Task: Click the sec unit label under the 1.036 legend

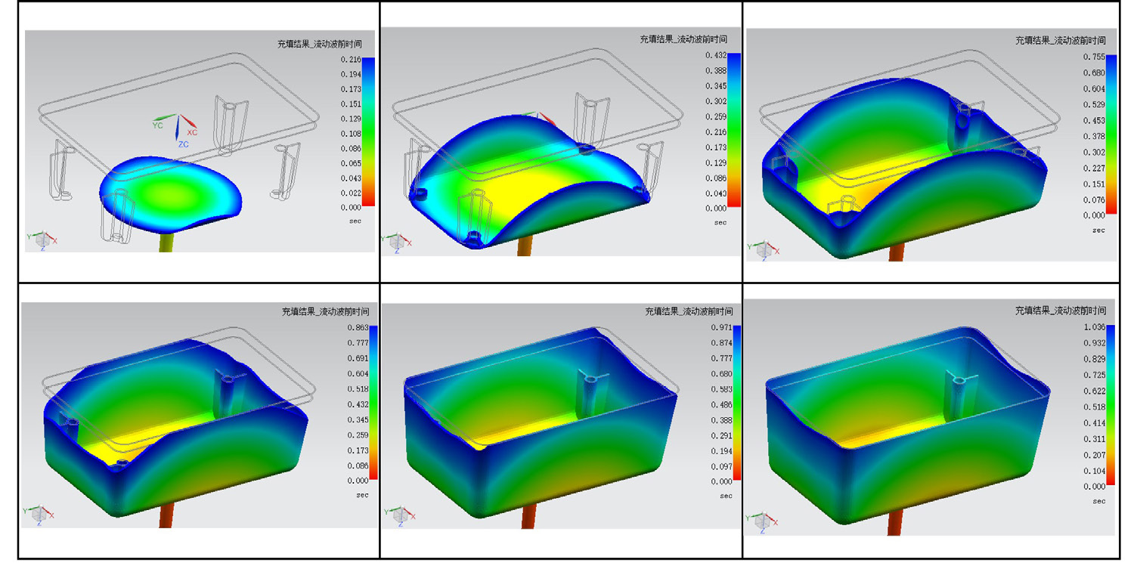Action: tap(1098, 501)
